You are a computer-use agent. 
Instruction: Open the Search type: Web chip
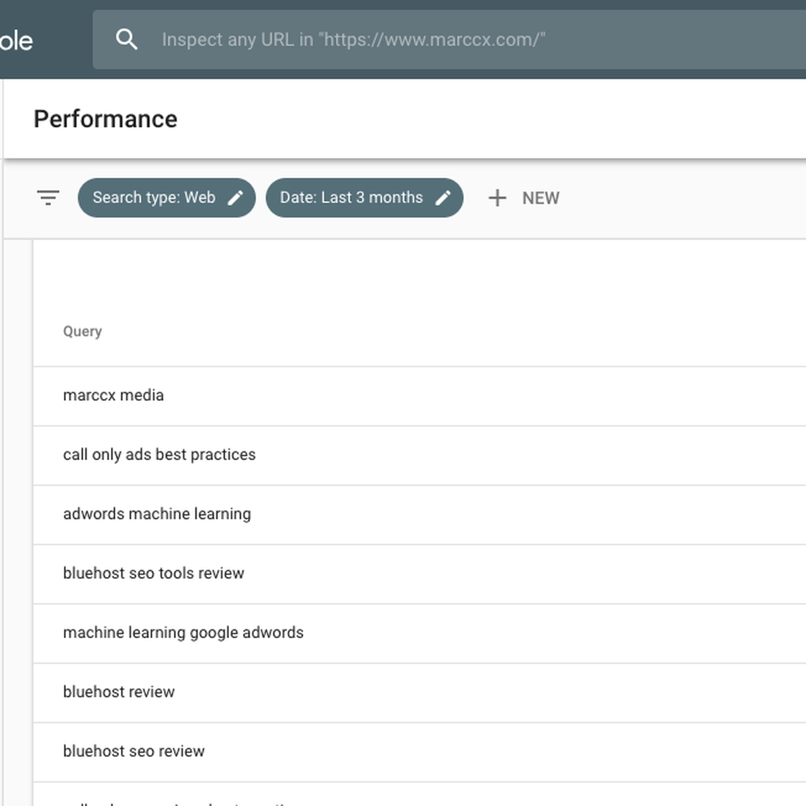tap(167, 197)
